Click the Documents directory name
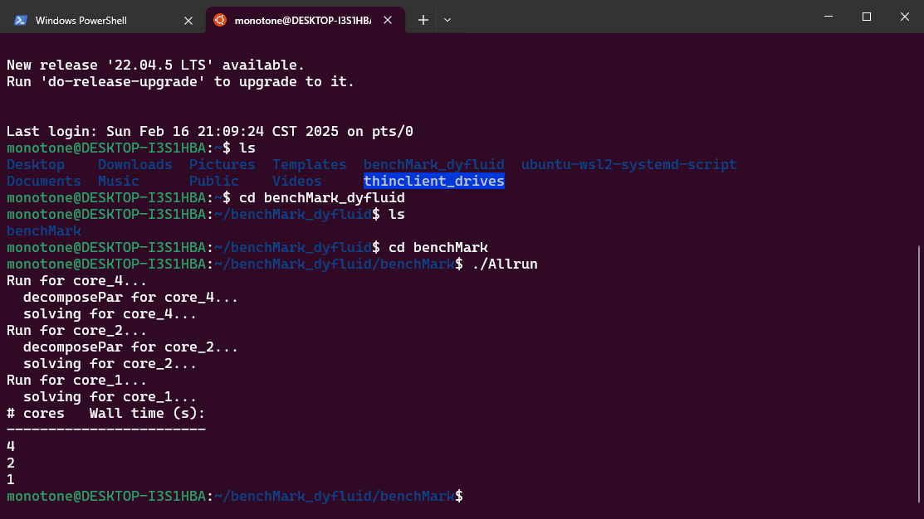The height and width of the screenshot is (519, 924). tap(44, 181)
